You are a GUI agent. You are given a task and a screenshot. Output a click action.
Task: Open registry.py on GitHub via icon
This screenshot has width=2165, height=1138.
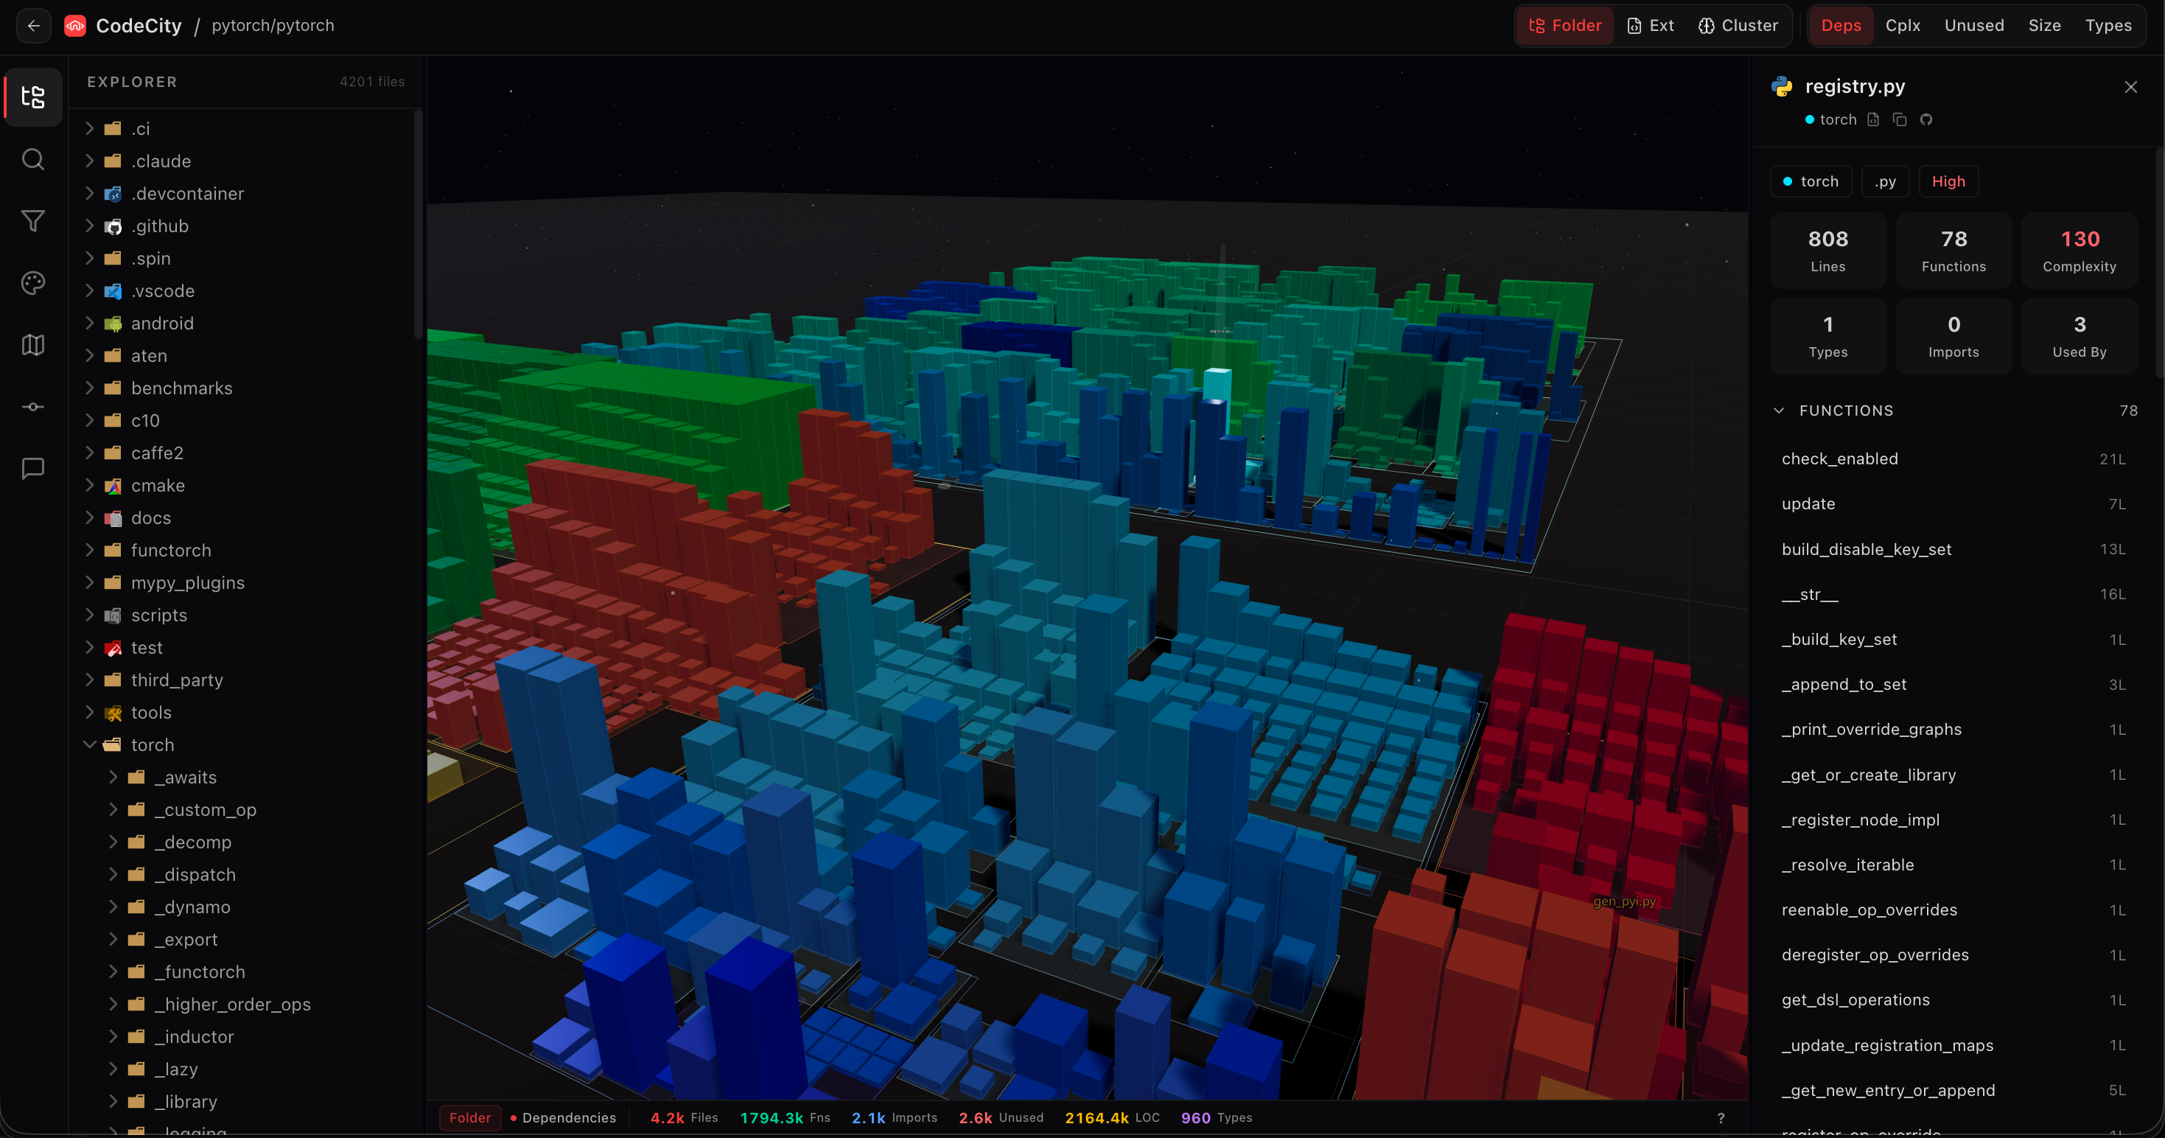(1926, 119)
